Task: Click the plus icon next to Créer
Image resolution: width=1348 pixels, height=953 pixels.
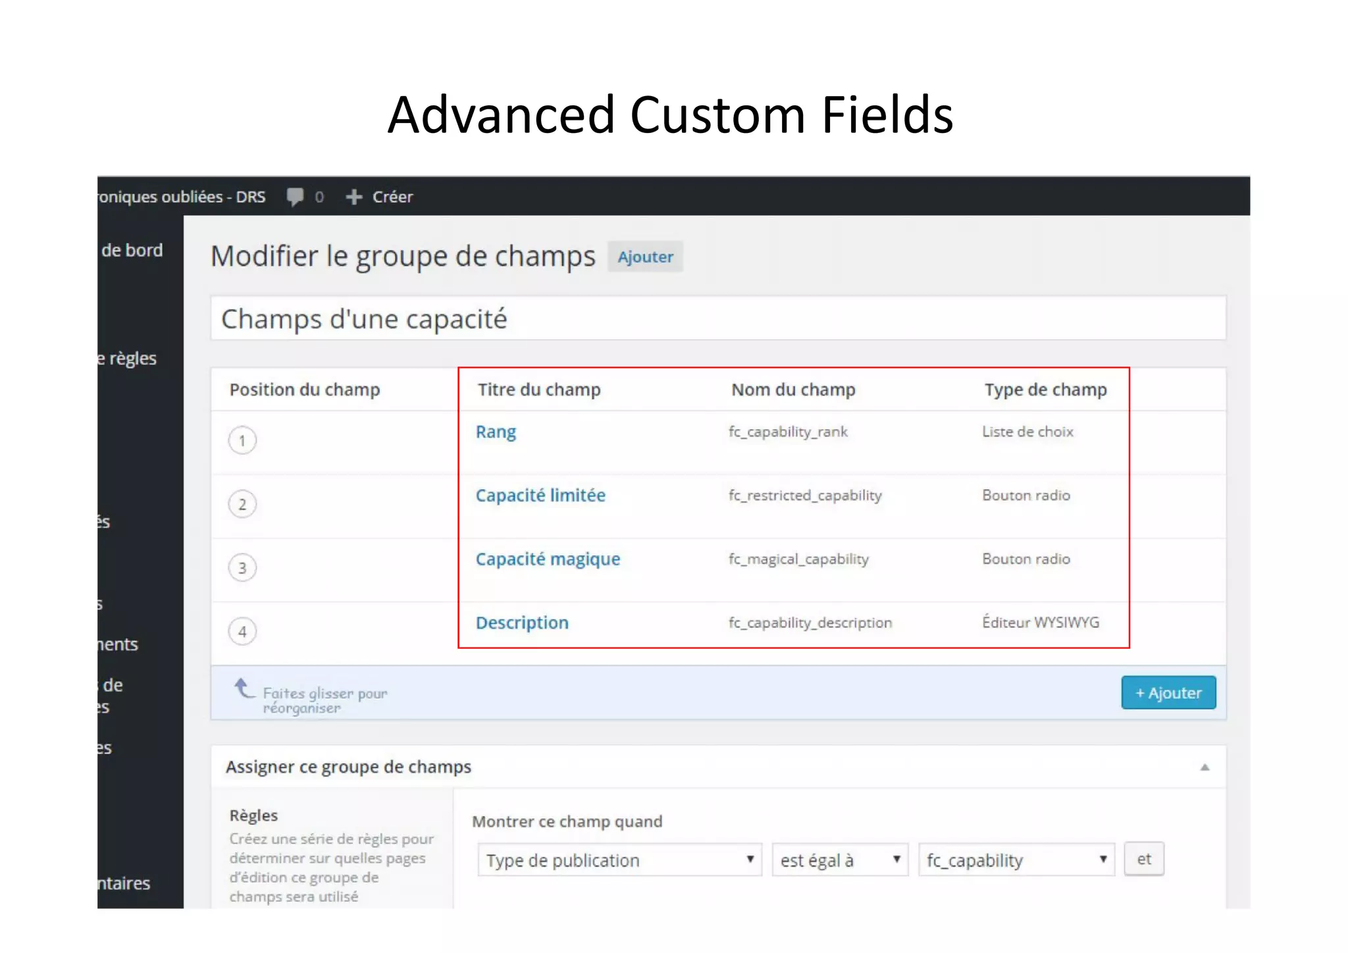Action: [x=354, y=197]
